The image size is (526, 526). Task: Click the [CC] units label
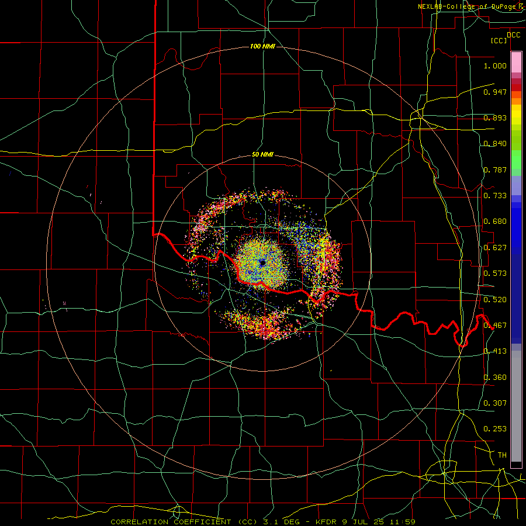coord(499,40)
